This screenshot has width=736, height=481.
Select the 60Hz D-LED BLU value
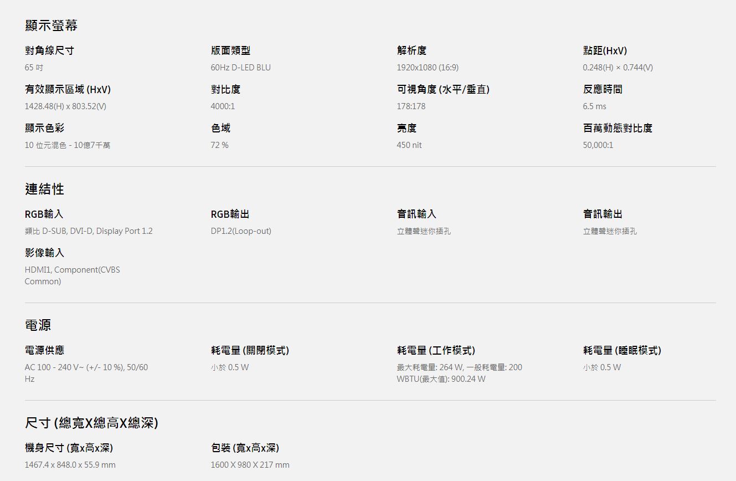pos(240,68)
